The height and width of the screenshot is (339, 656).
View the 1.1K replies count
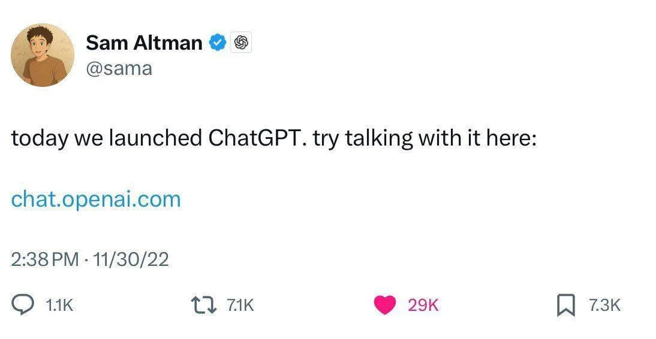click(59, 305)
